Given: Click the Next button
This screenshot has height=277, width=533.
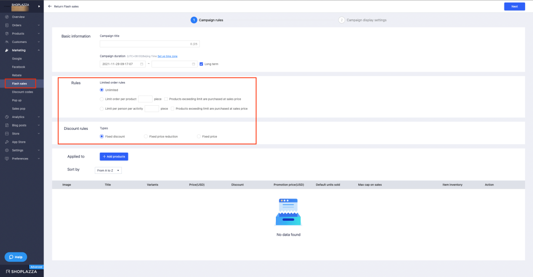Looking at the screenshot, I should click(514, 6).
